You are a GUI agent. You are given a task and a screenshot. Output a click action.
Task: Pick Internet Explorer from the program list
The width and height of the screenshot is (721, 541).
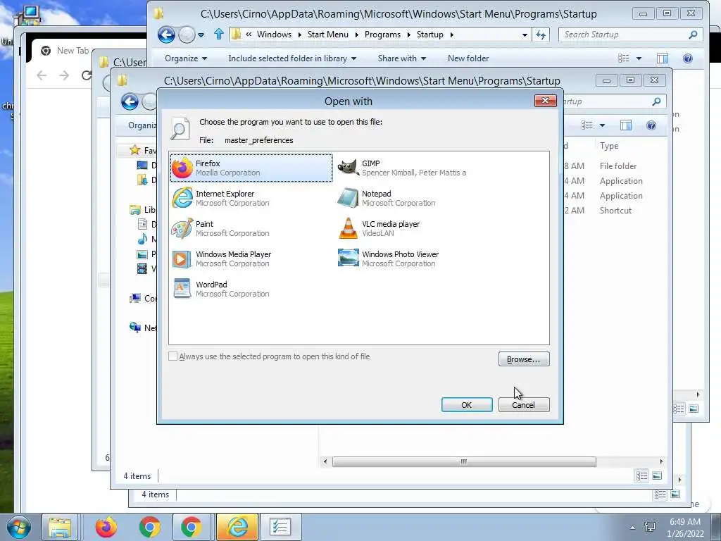[251, 198]
